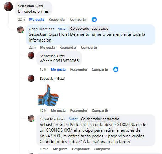This screenshot has width=162, height=154.
Task: Click the '1 min' timestamp under the last reply
Action: pyautogui.click(x=44, y=149)
